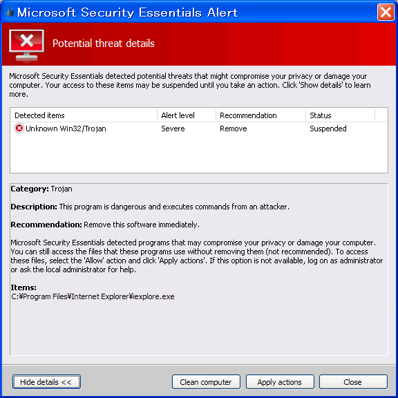Close the alert with the red X
The height and width of the screenshot is (398, 398).
point(386,12)
